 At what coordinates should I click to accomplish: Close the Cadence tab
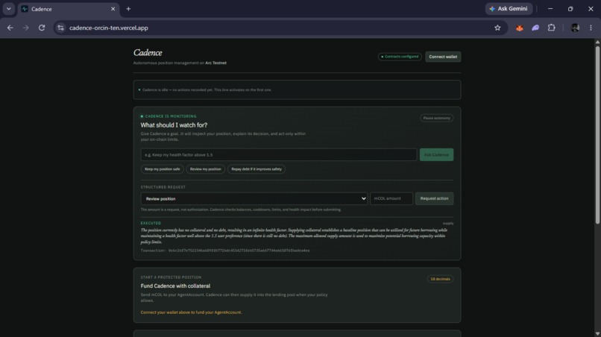coord(113,9)
